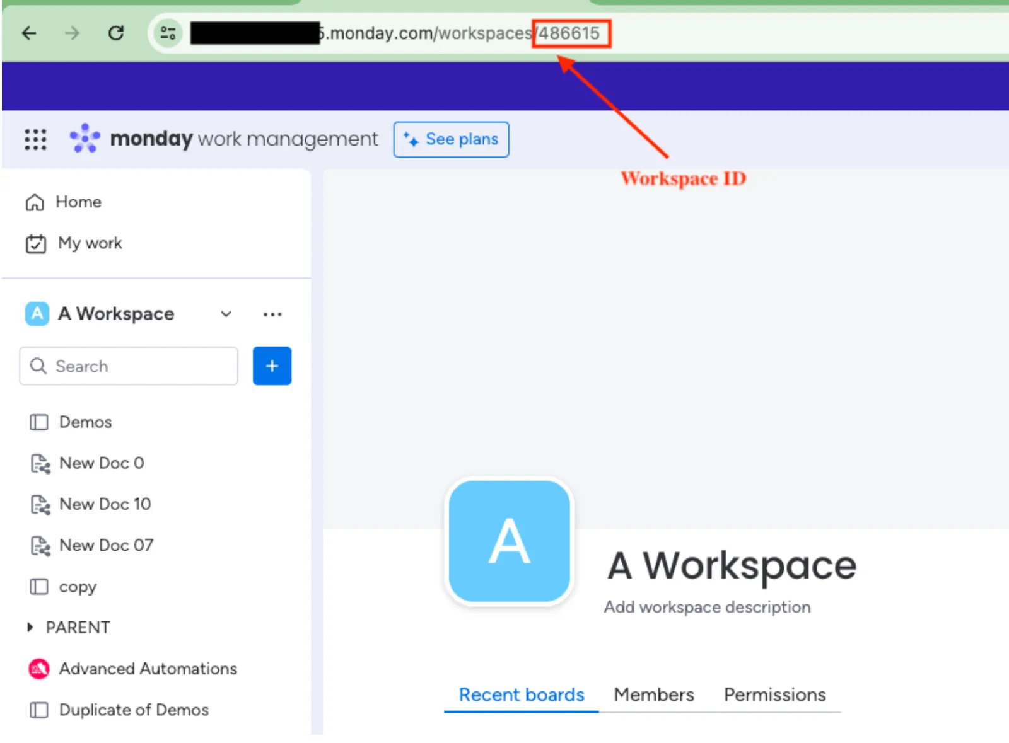Click Add workspace description text
The height and width of the screenshot is (743, 1009).
click(707, 607)
